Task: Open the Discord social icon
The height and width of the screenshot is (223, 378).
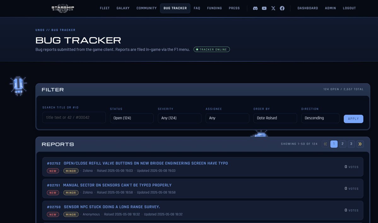Action: coord(255,8)
